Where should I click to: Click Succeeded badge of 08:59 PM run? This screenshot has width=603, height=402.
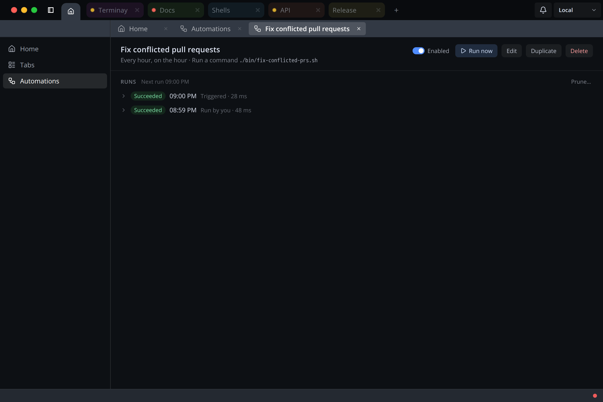pyautogui.click(x=148, y=110)
